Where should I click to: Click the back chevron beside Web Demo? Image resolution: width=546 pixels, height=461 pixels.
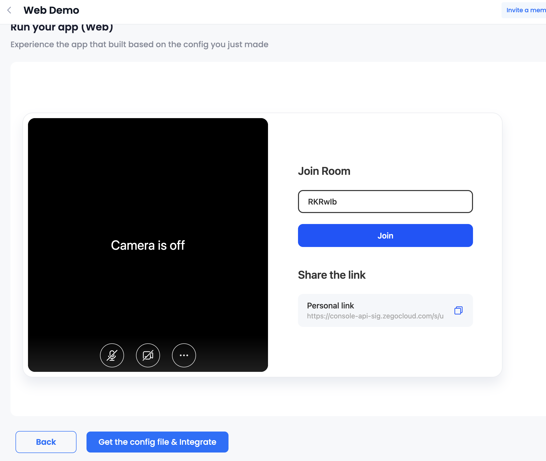[9, 10]
